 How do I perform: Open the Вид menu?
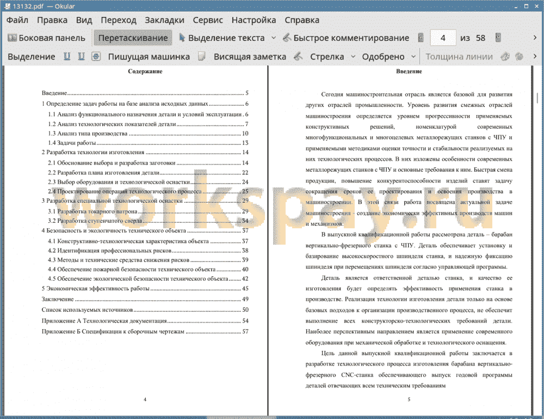click(84, 20)
